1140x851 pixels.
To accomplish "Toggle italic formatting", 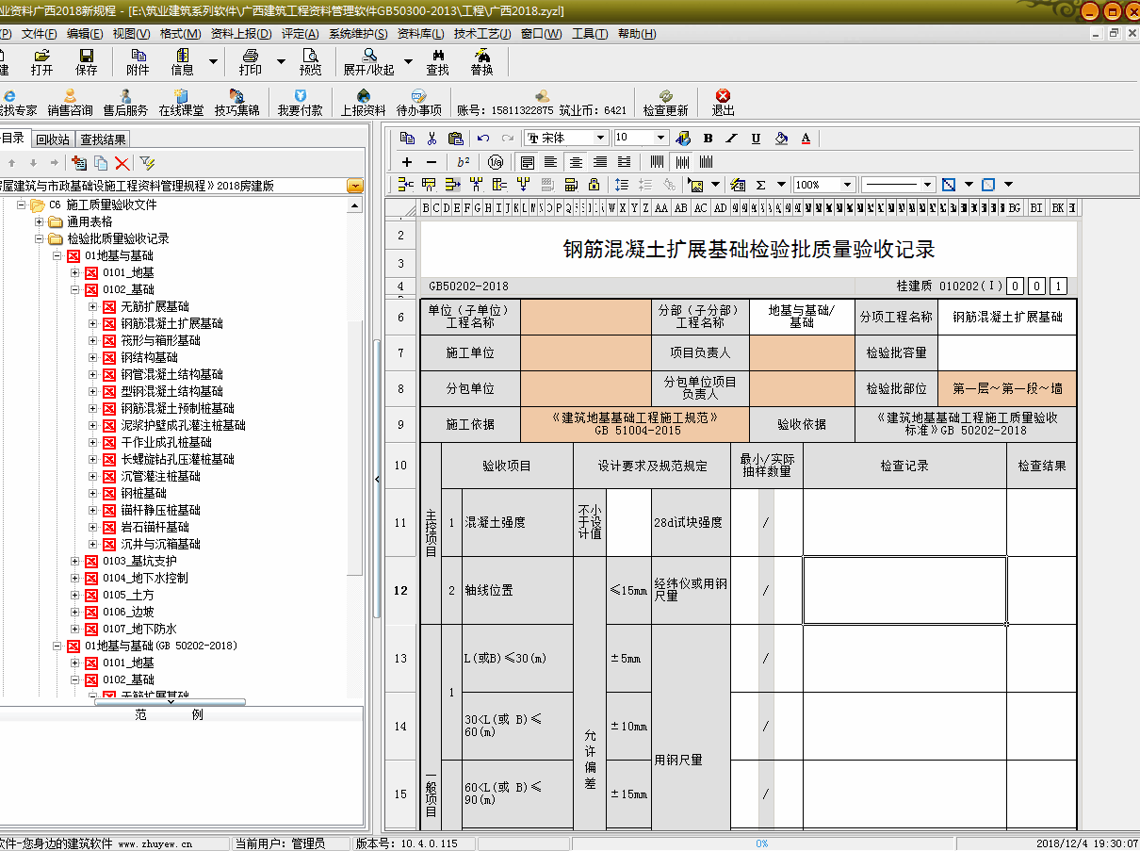I will pyautogui.click(x=732, y=139).
